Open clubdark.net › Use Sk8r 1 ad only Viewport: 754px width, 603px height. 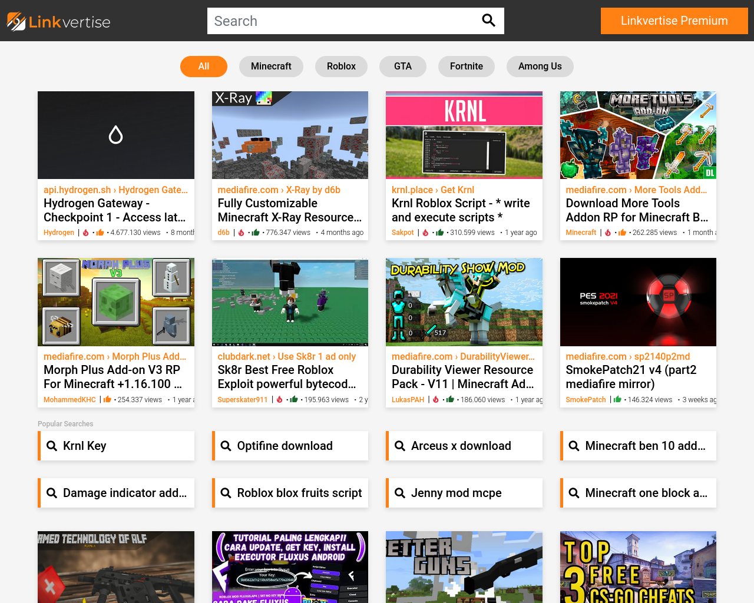pos(287,356)
